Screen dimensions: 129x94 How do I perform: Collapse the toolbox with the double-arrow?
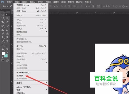coord(1,10)
